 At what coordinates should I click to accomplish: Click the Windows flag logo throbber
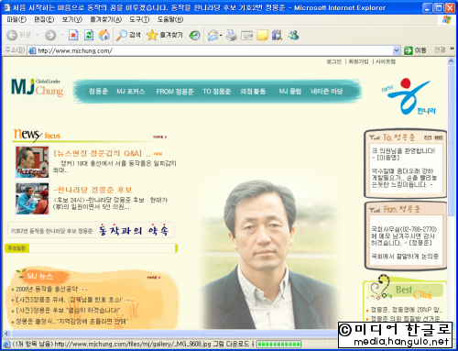click(x=447, y=20)
